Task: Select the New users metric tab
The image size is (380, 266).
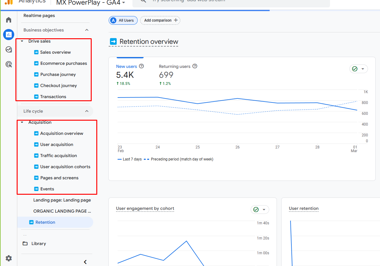Action: tap(130, 74)
